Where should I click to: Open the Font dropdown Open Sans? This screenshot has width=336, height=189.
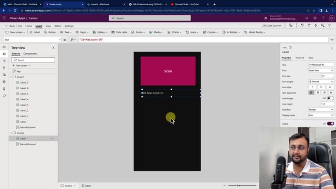pyautogui.click(x=321, y=70)
